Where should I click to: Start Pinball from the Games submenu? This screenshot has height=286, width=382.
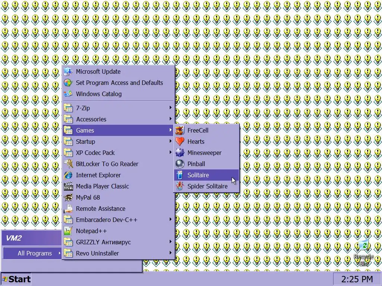tap(206, 164)
